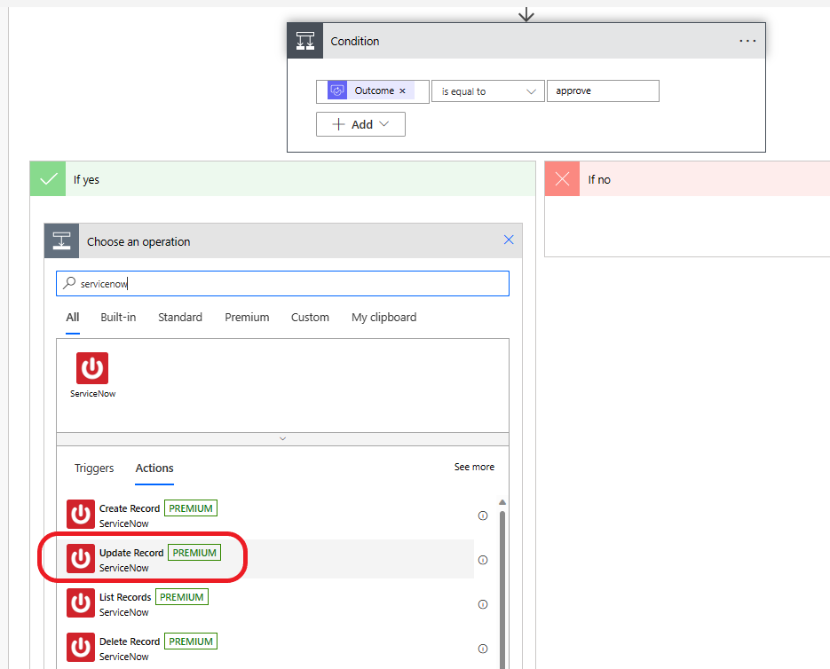Click the If no red X icon
Viewport: 830px width, 669px height.
tap(562, 179)
